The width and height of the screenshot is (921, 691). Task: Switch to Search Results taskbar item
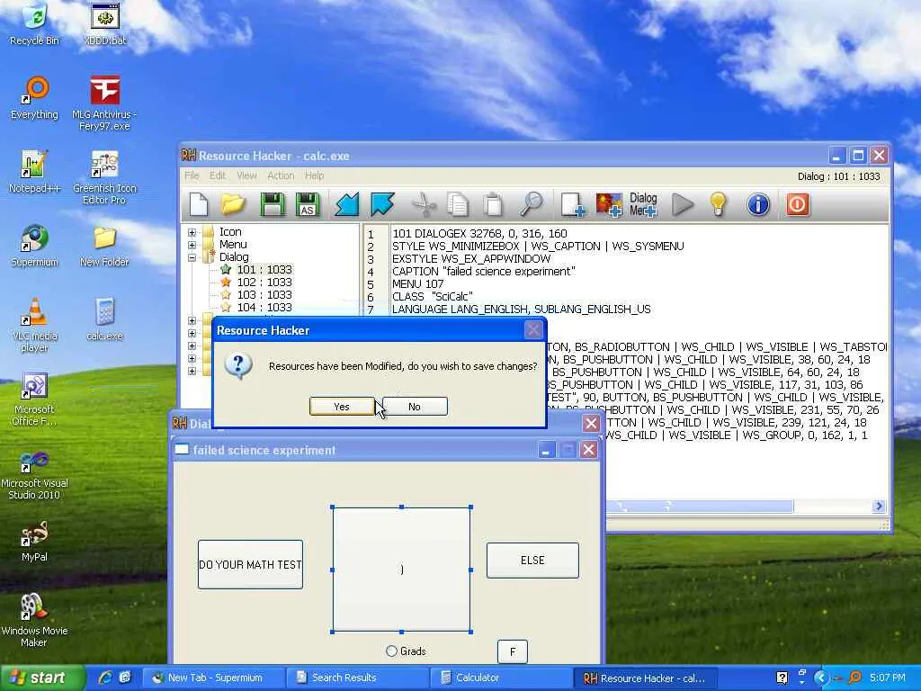pyautogui.click(x=357, y=678)
